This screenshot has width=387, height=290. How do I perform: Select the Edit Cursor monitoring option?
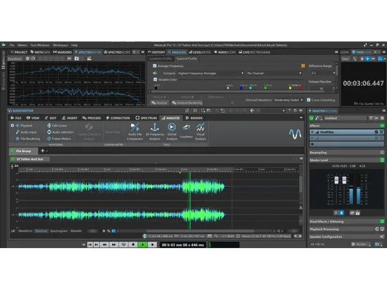point(59,125)
